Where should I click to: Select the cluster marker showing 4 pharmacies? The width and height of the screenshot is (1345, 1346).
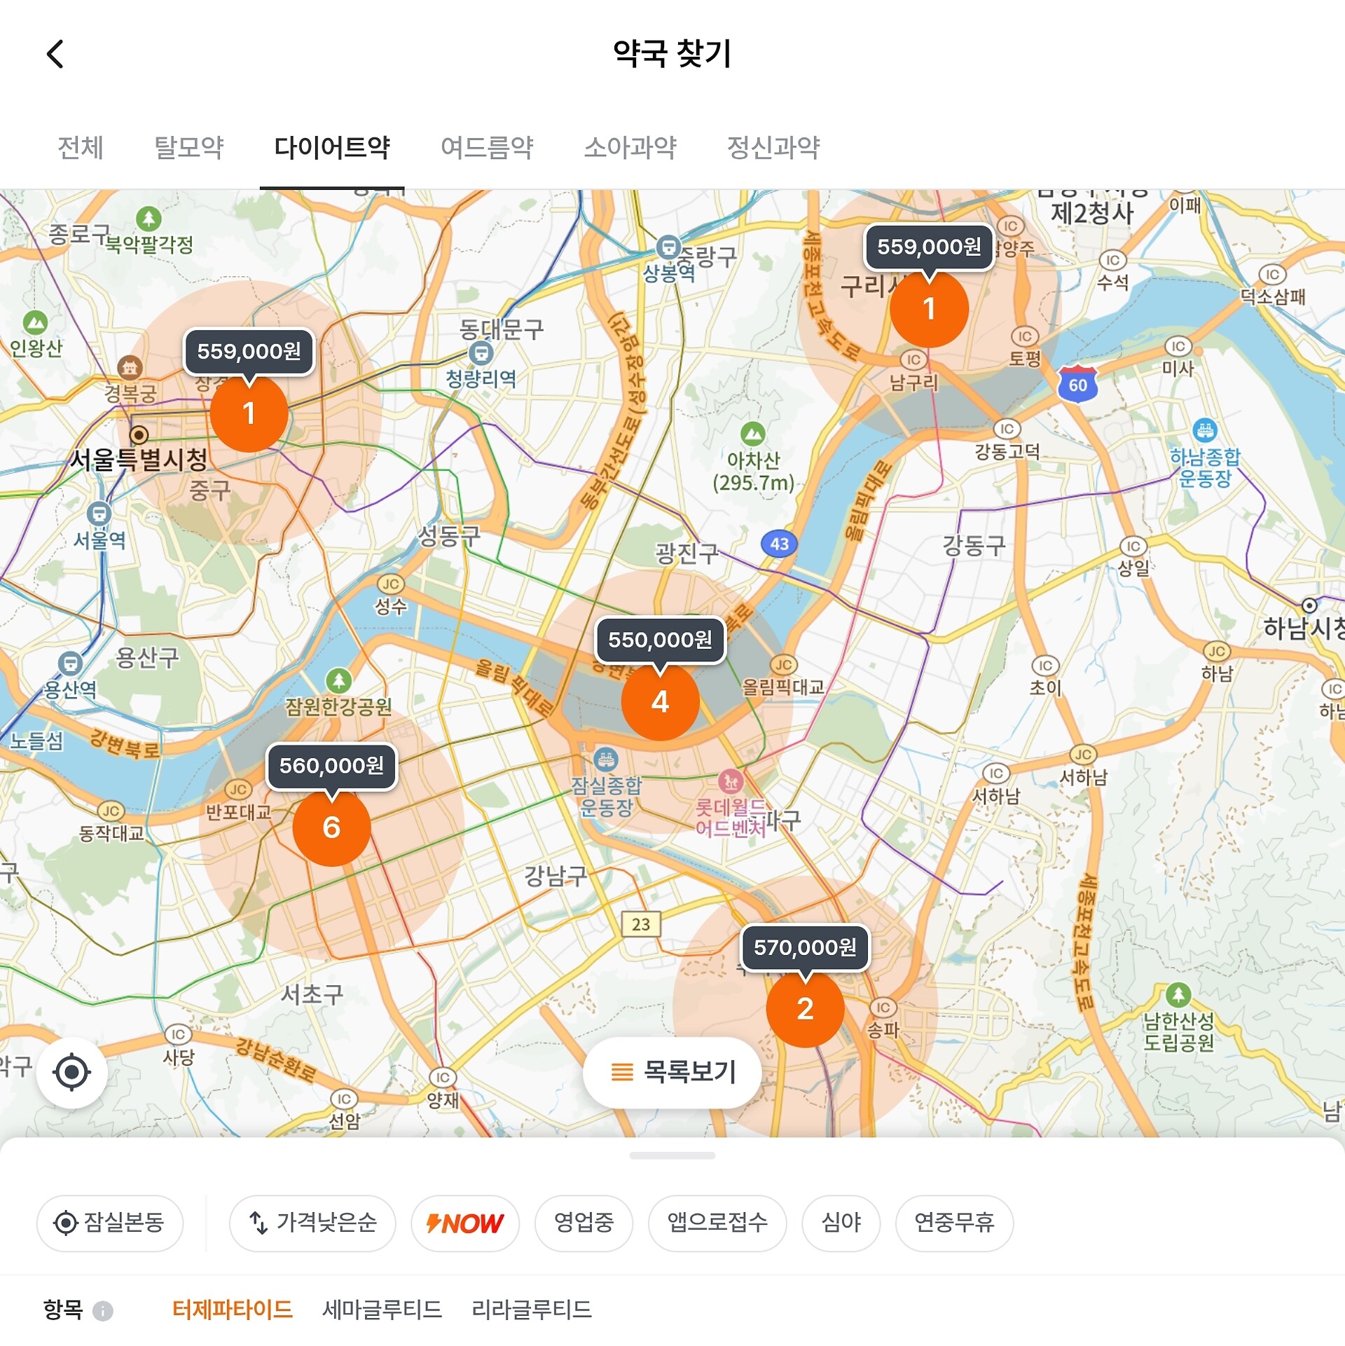pos(660,702)
